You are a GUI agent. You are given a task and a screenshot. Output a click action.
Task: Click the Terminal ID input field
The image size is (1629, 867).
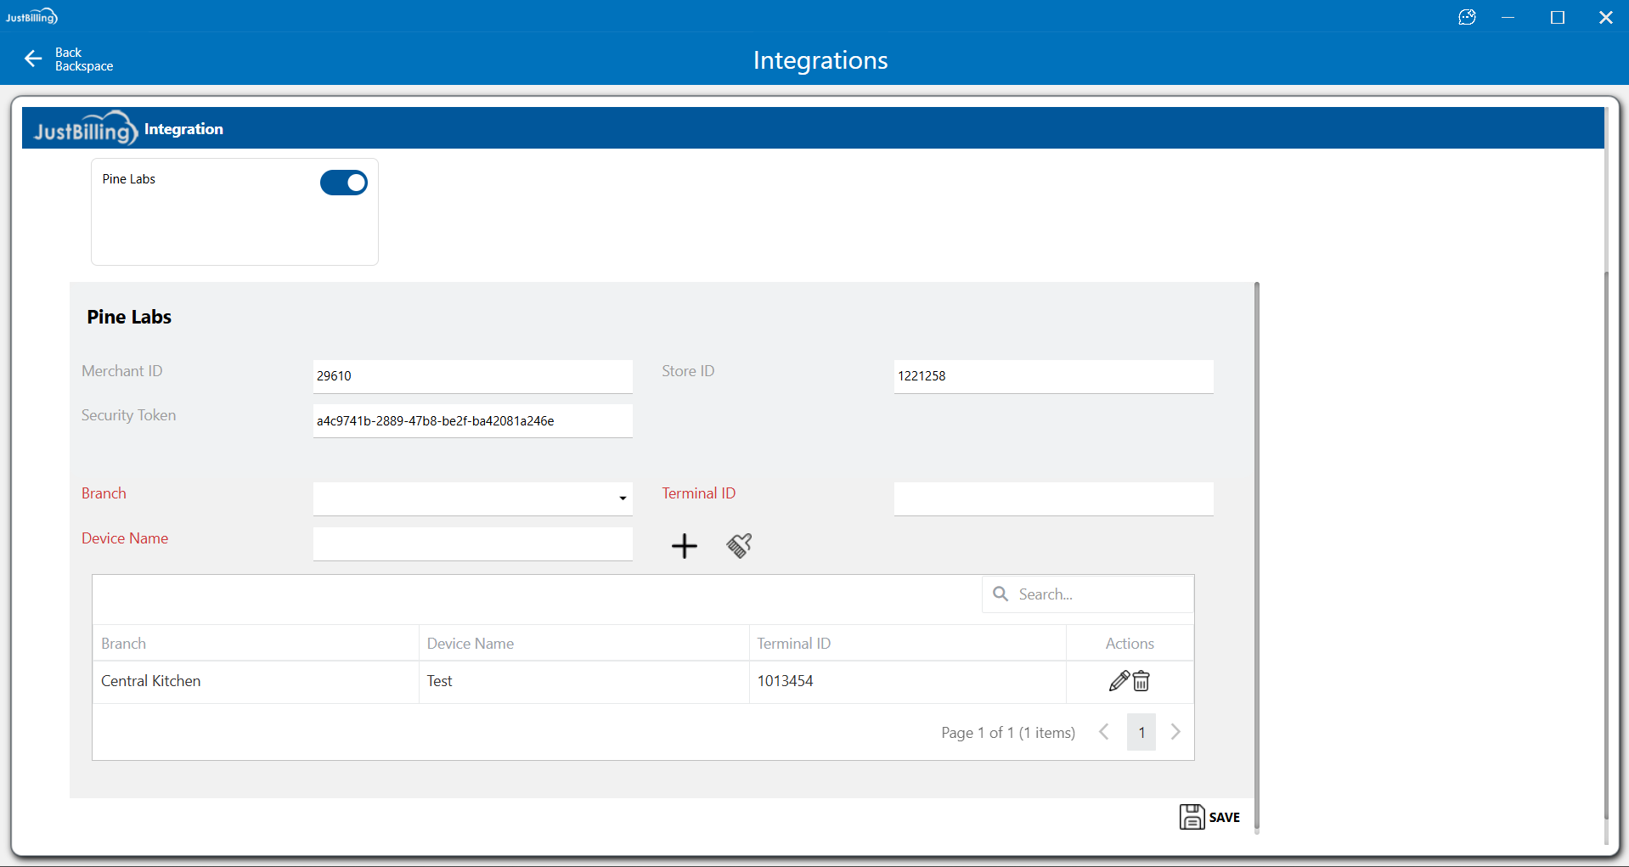[x=1053, y=498]
